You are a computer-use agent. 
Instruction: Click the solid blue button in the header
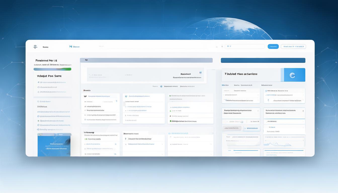tap(273, 46)
